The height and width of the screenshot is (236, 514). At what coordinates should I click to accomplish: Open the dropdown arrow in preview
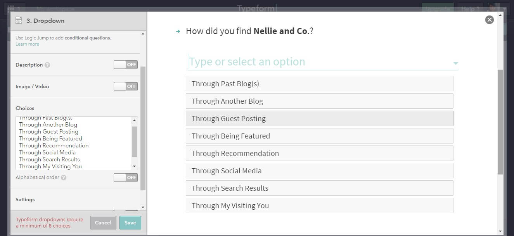point(455,63)
